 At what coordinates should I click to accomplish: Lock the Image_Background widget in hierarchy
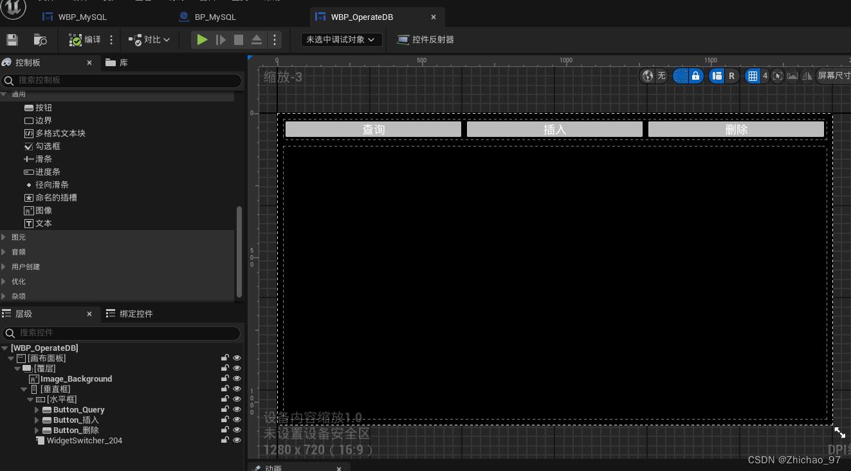(225, 378)
